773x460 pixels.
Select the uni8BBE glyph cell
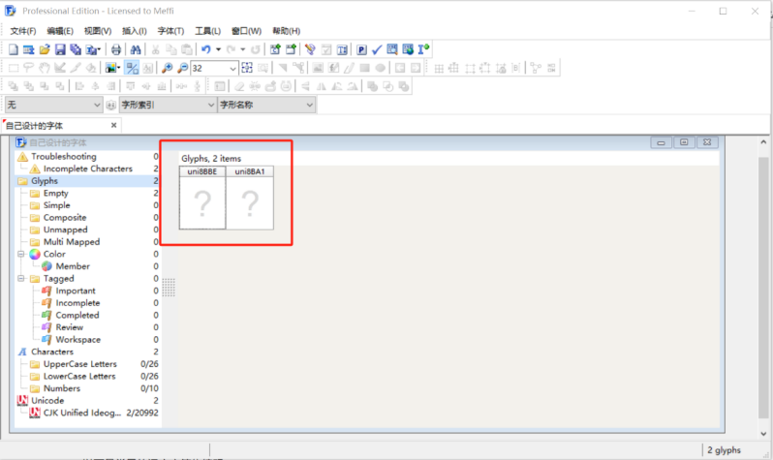coord(202,198)
